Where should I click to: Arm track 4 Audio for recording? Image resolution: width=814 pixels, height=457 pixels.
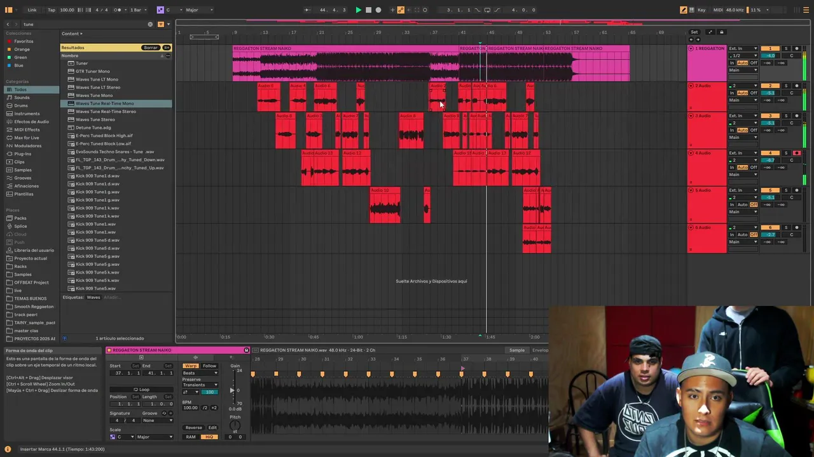coord(796,153)
